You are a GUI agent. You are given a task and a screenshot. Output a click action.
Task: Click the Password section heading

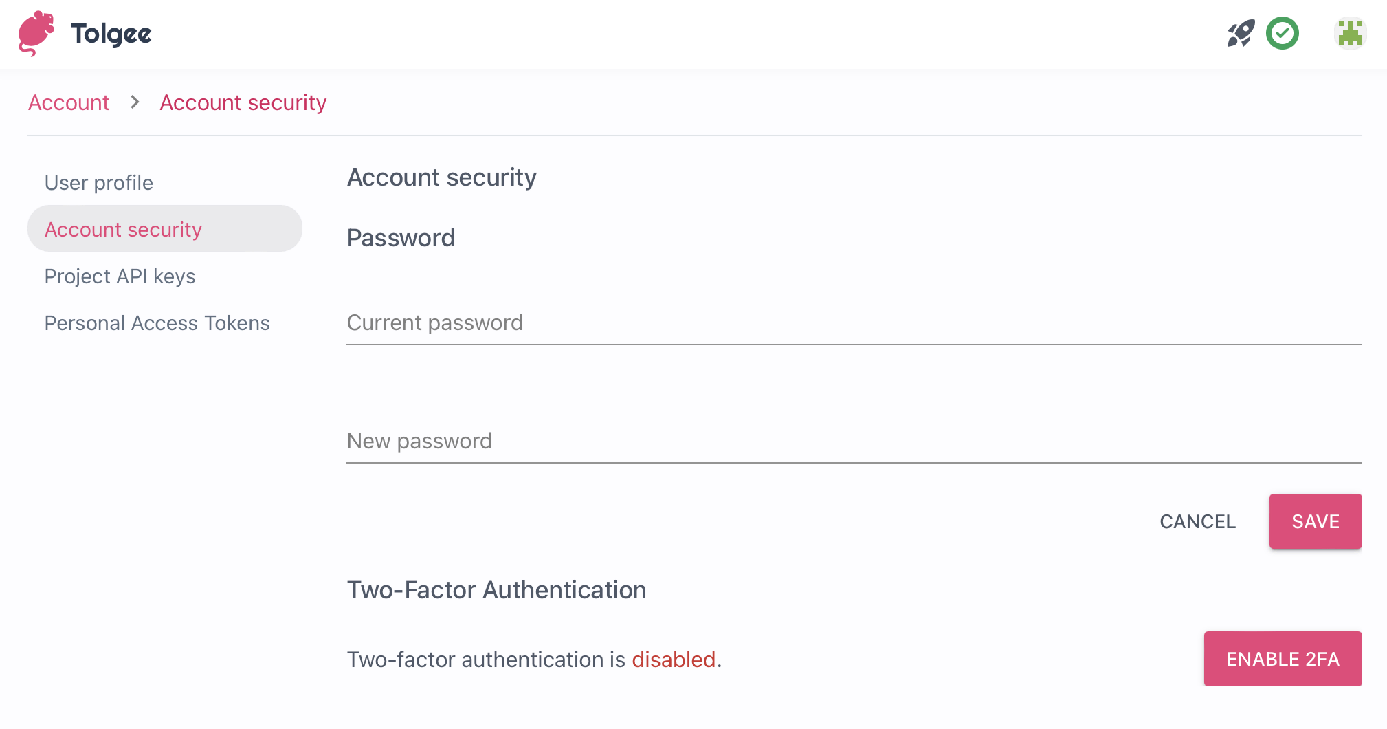point(401,238)
